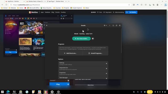Click the volume icon in system tray
Image resolution: width=168 pixels, height=94 pixels.
pos(160,92)
